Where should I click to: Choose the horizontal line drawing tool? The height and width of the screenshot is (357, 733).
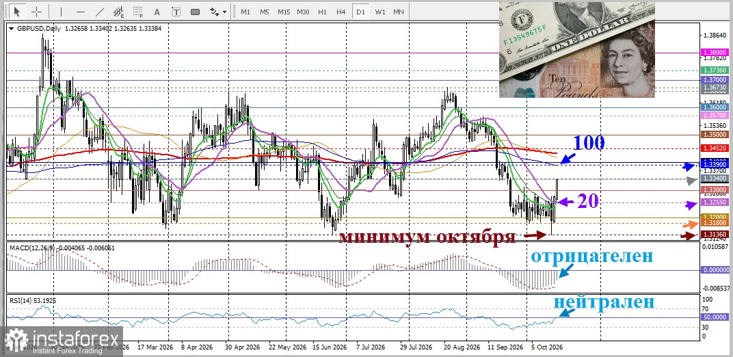click(81, 11)
